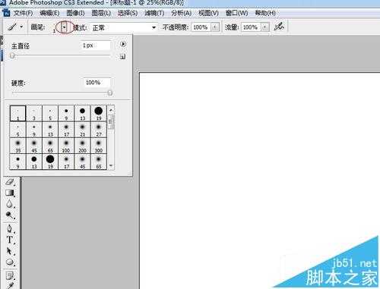Select the Path Selection arrow tool

coord(10,251)
